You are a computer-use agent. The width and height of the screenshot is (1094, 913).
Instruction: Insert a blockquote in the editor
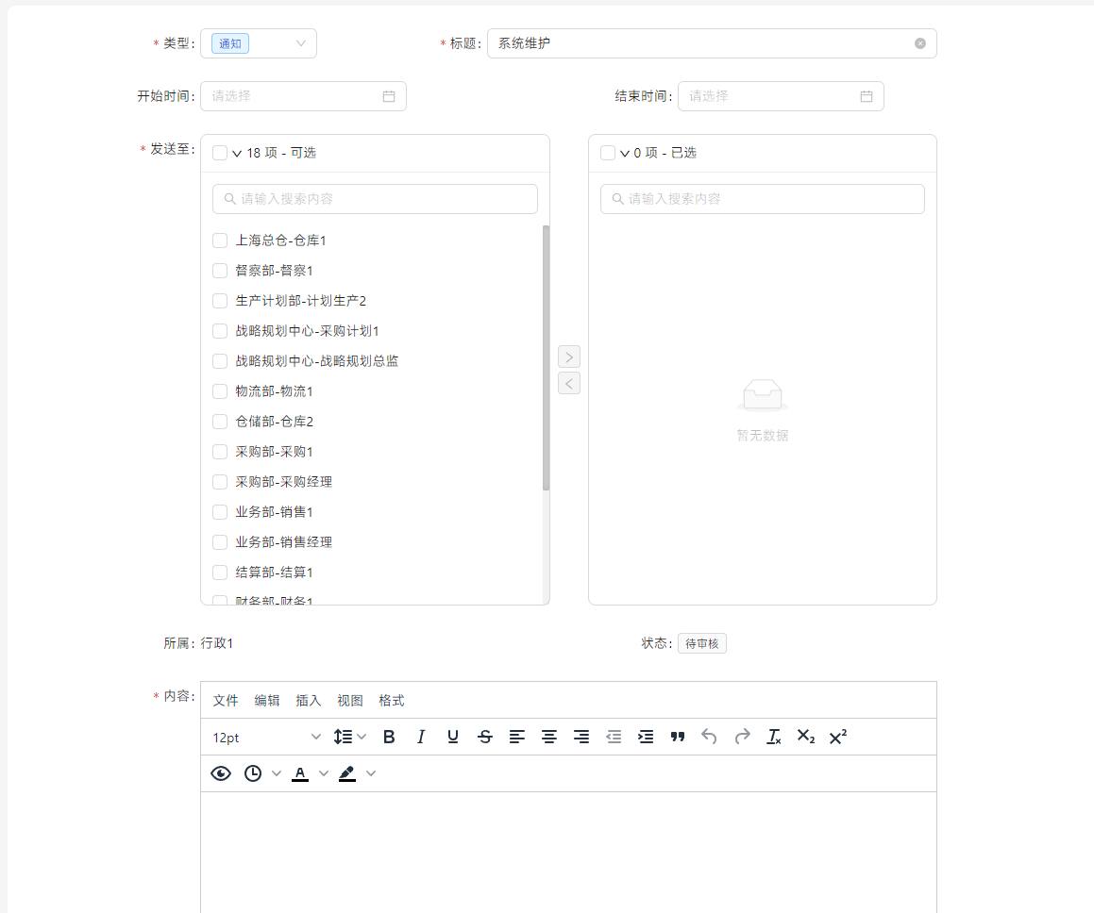(x=678, y=738)
